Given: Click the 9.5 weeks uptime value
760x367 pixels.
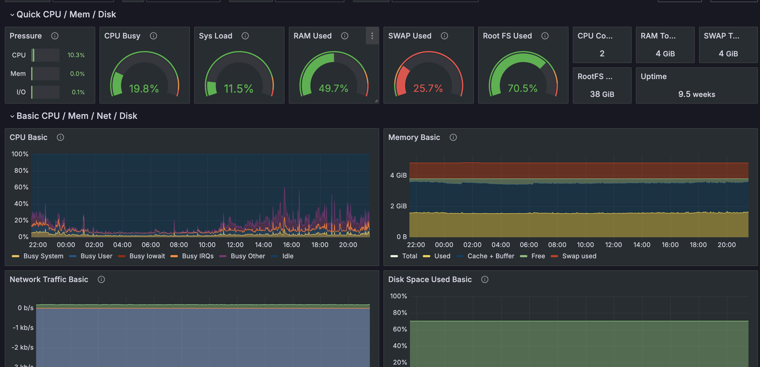Looking at the screenshot, I should pos(697,94).
